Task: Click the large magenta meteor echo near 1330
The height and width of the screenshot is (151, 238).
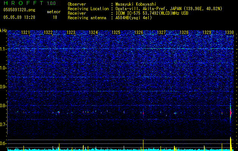Action: pyautogui.click(x=230, y=112)
